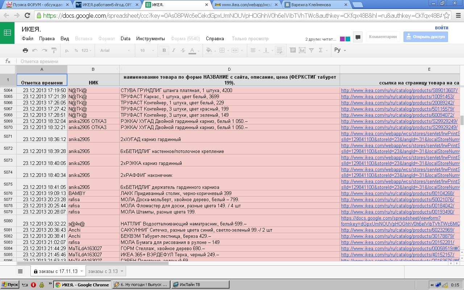Open the Вид menu
Image resolution: width=464 pixels, height=290 pixels.
(x=65, y=38)
